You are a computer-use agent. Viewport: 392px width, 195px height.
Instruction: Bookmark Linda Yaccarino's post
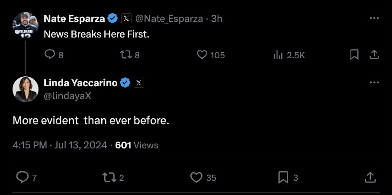tap(283, 177)
